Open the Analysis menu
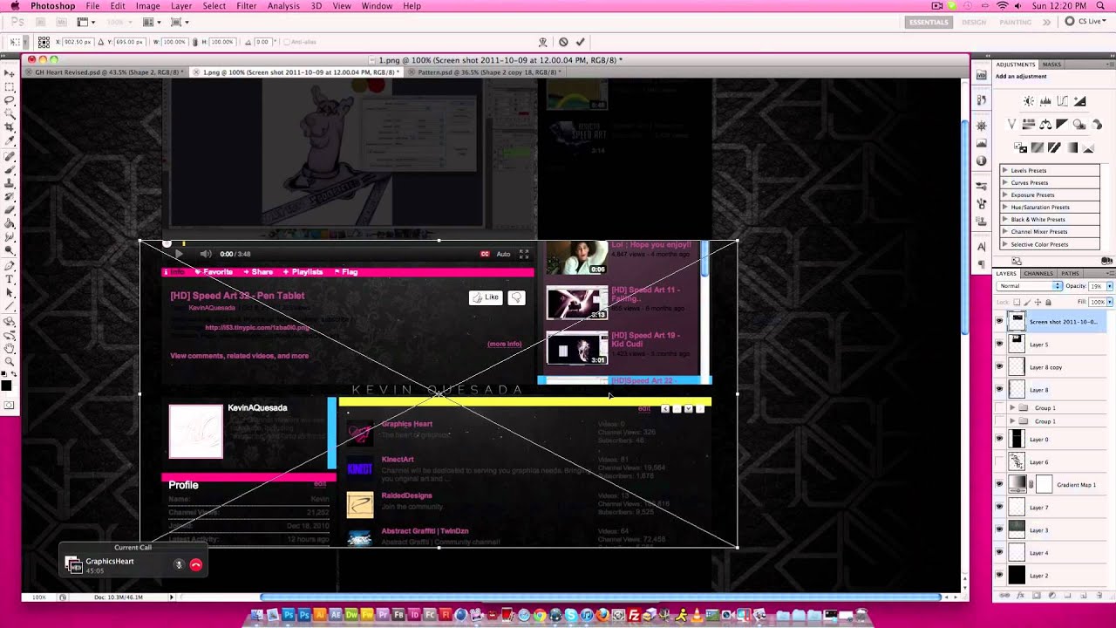This screenshot has height=628, width=1116. (x=283, y=6)
